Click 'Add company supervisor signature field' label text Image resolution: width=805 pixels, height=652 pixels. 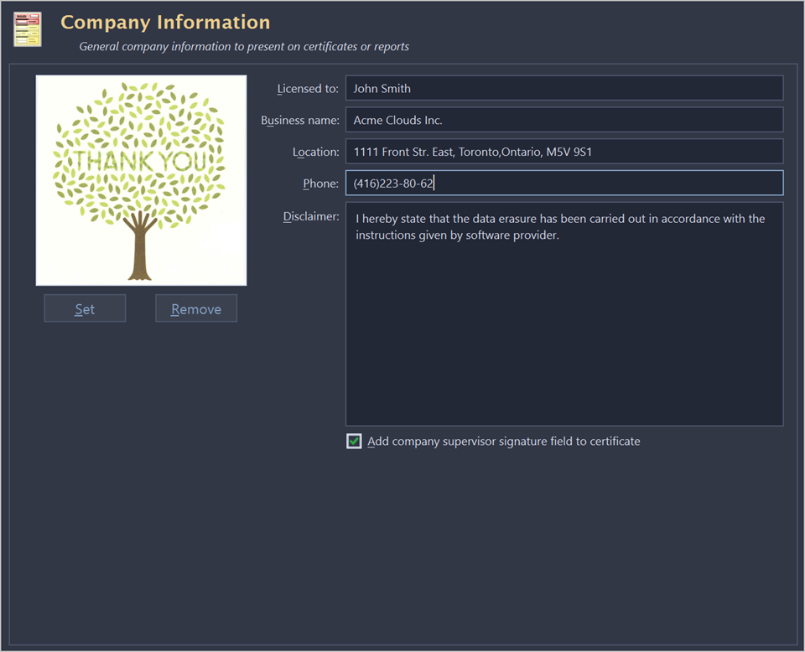503,442
